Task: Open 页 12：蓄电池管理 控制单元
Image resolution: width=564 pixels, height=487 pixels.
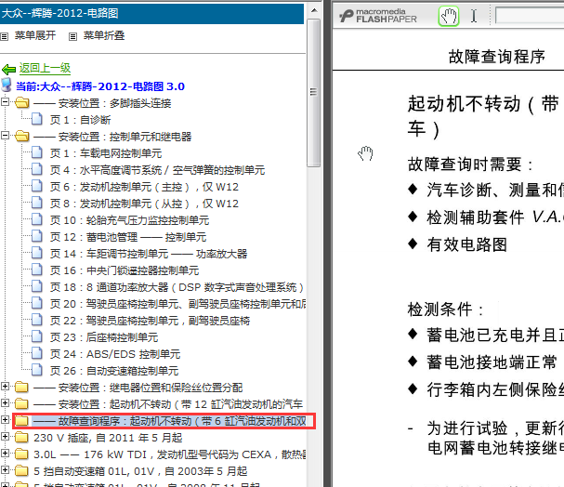Action: pyautogui.click(x=128, y=237)
